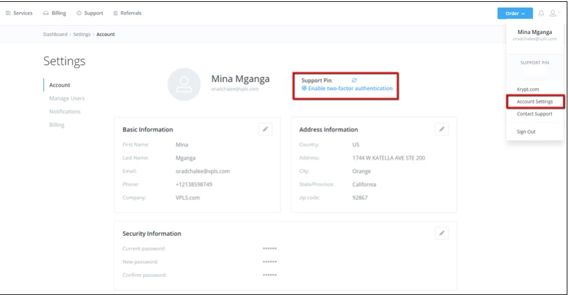Open the user profile icon menu

[553, 13]
